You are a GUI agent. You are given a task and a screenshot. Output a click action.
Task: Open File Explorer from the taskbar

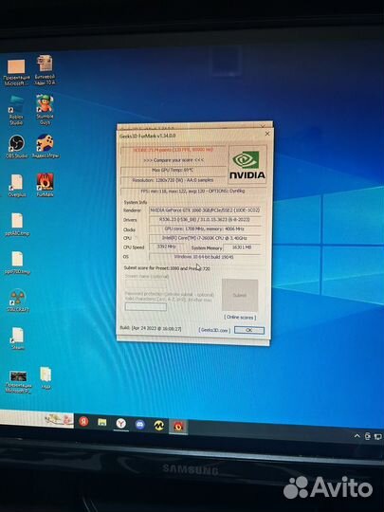tap(102, 423)
